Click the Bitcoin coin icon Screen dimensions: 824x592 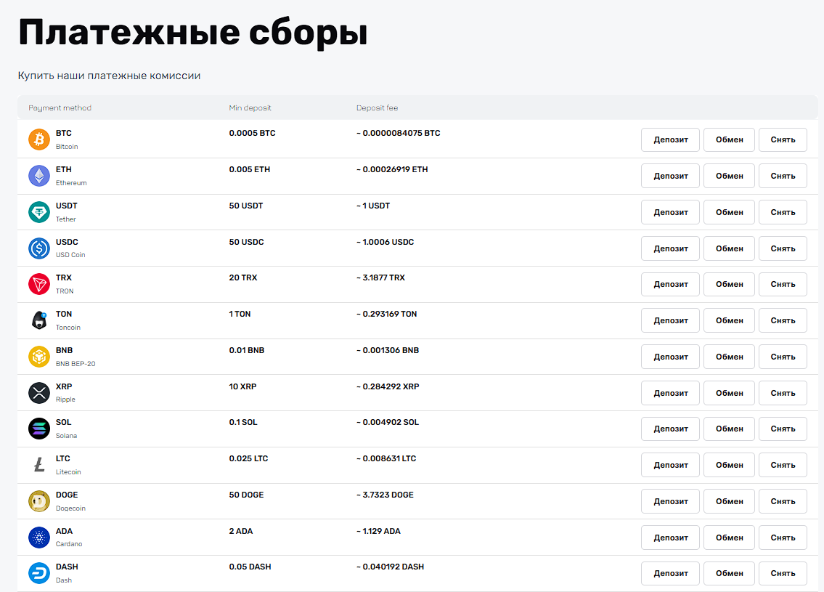coord(39,139)
